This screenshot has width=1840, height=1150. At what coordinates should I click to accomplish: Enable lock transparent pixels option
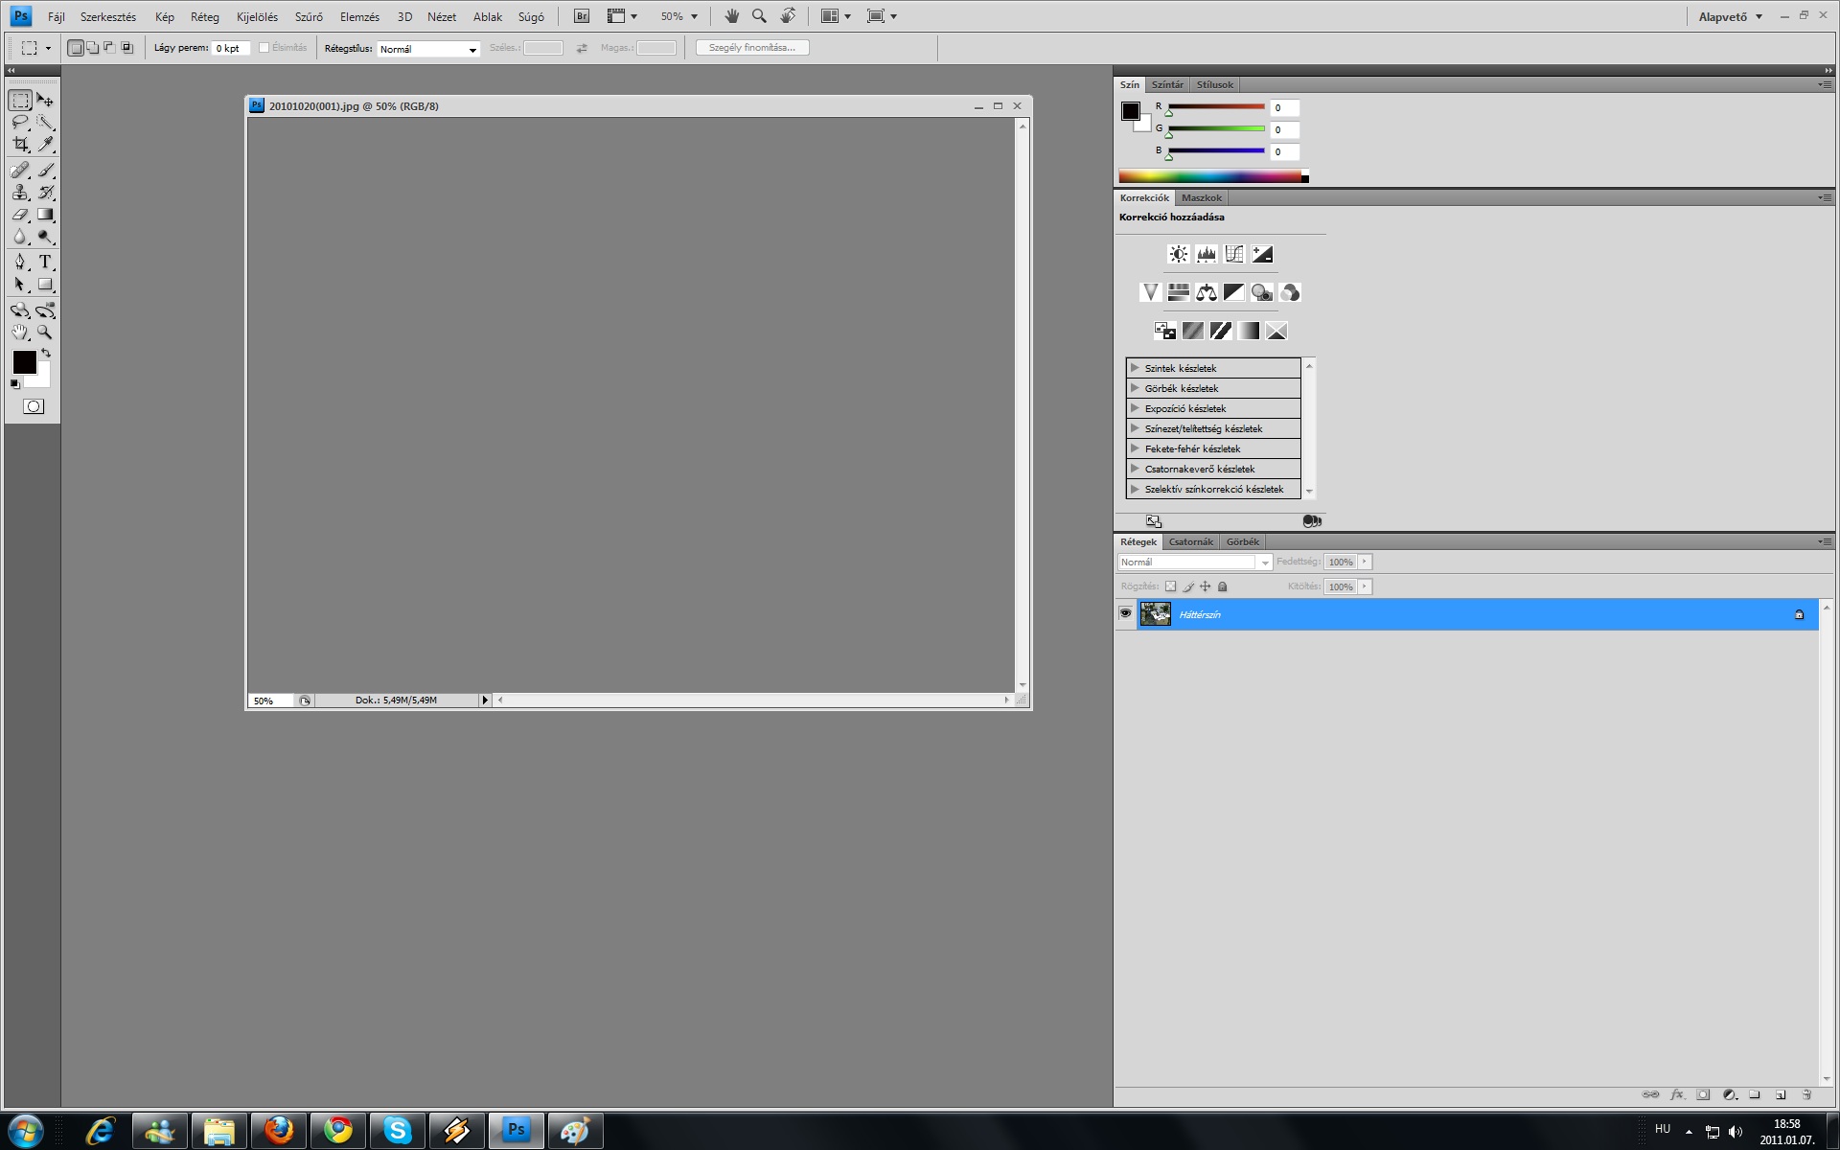point(1170,586)
